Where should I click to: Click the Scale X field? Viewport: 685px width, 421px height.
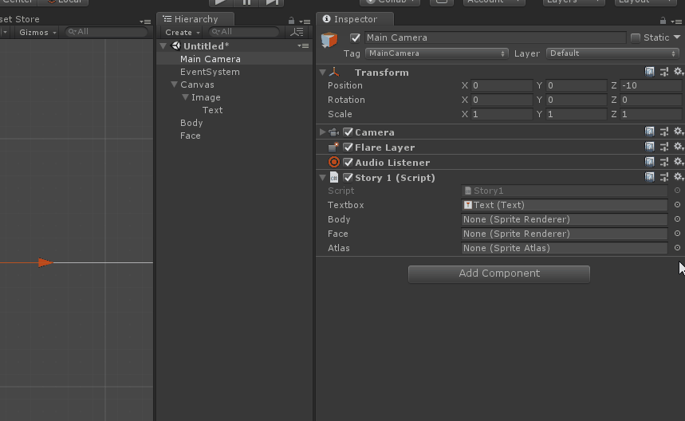(x=502, y=115)
